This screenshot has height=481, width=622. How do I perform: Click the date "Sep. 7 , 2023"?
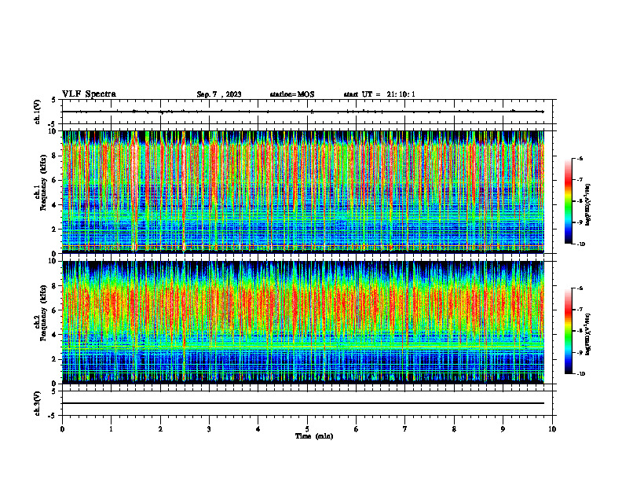tap(219, 94)
